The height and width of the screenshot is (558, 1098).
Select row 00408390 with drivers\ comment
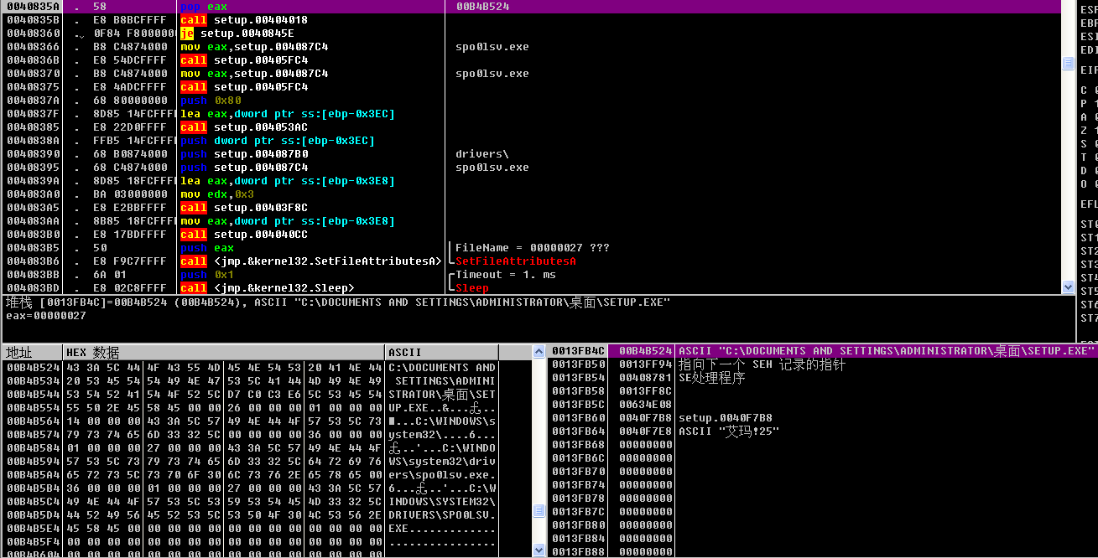coord(530,154)
